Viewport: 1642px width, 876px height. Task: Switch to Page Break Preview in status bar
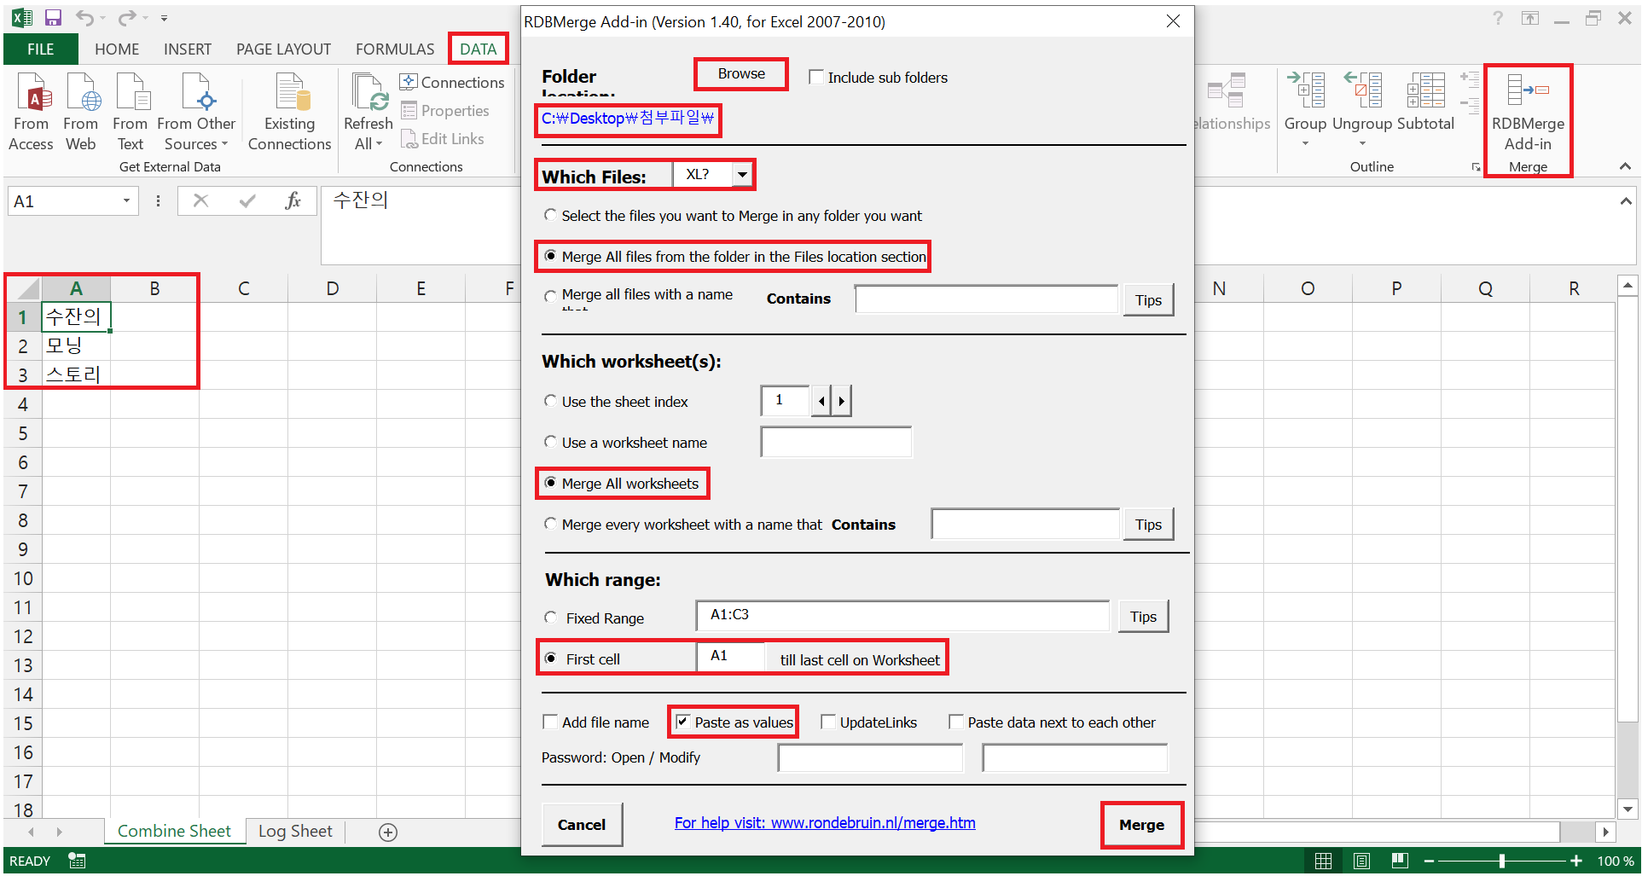1399,861
